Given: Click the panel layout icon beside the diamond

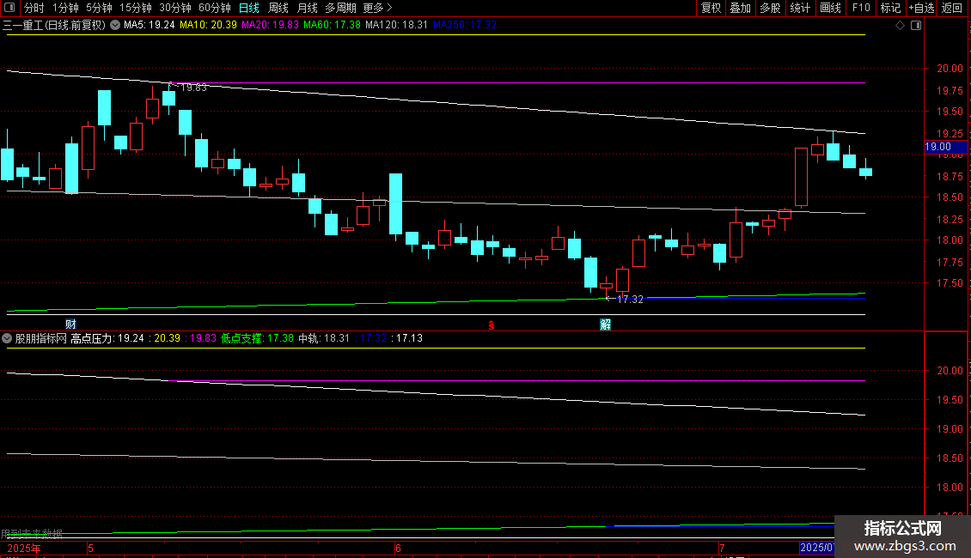Looking at the screenshot, I should pyautogui.click(x=916, y=26).
